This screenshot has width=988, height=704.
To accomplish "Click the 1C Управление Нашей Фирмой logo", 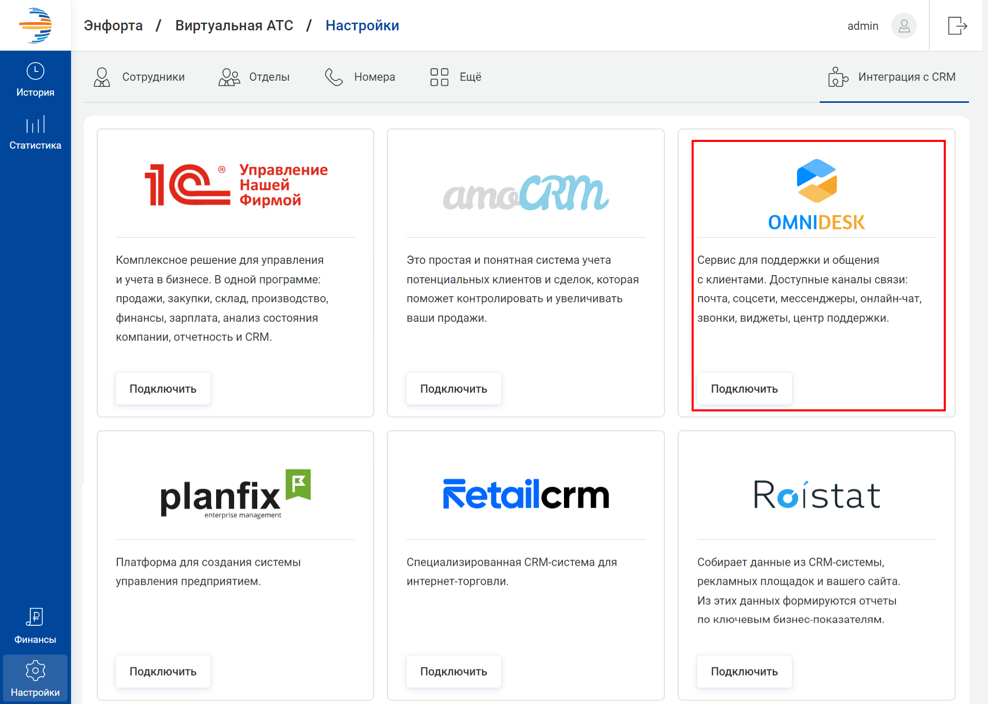I will pos(236,185).
